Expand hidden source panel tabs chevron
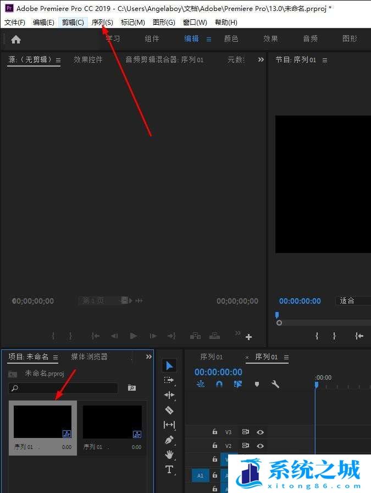The image size is (371, 493). 261,59
